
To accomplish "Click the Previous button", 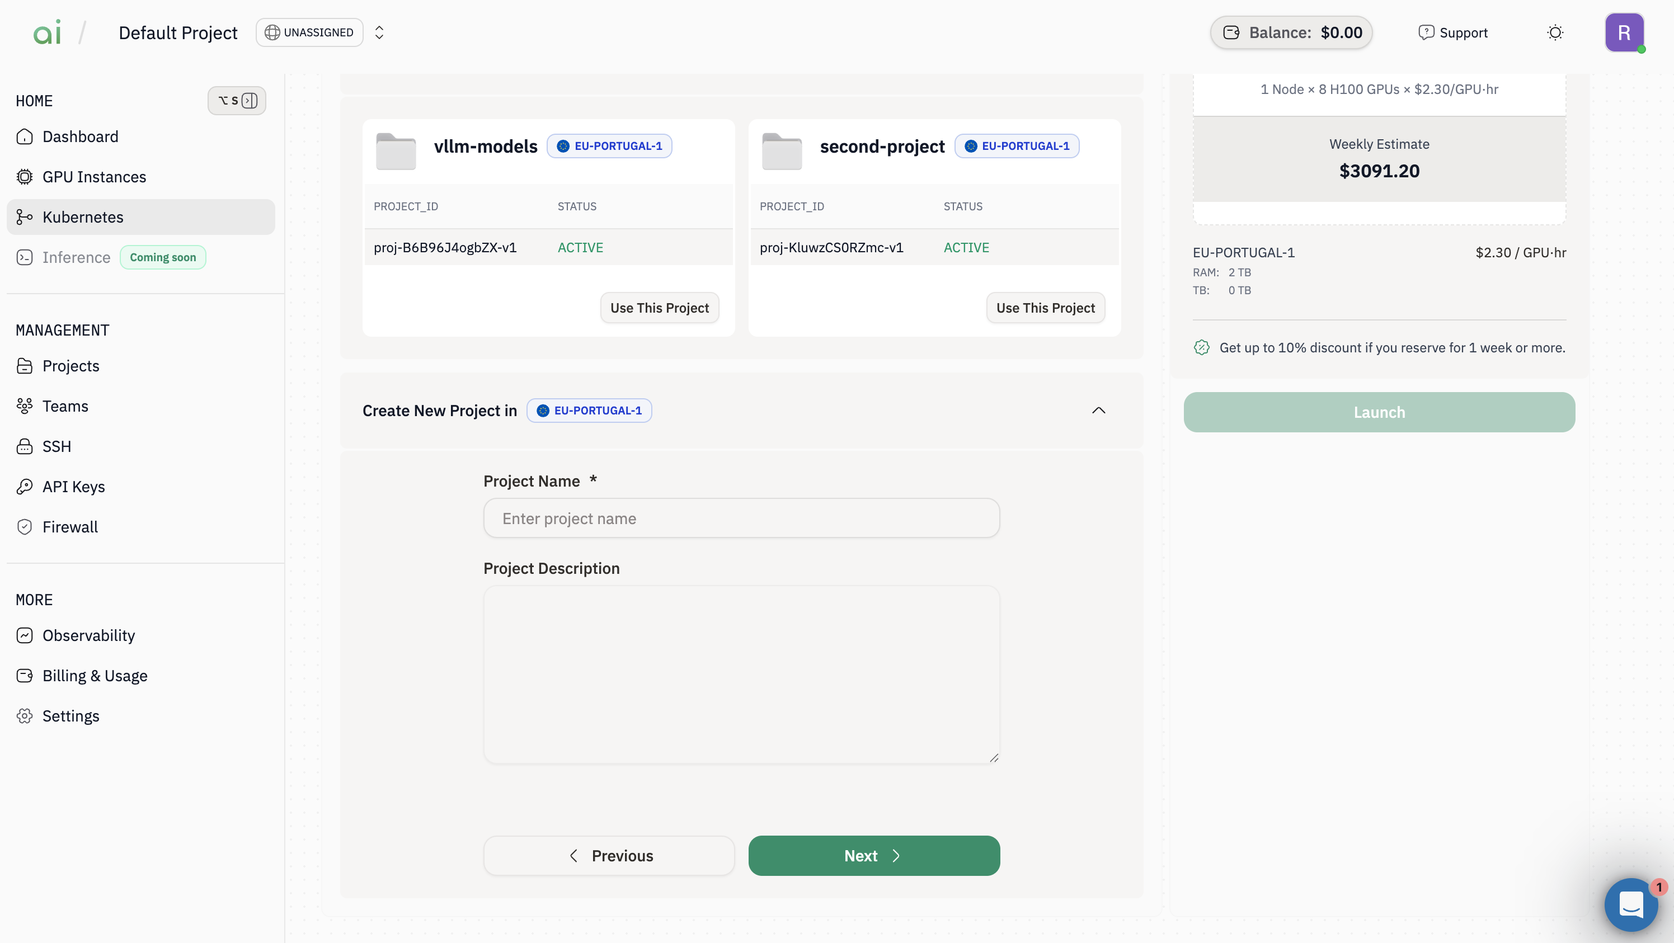I will [609, 855].
